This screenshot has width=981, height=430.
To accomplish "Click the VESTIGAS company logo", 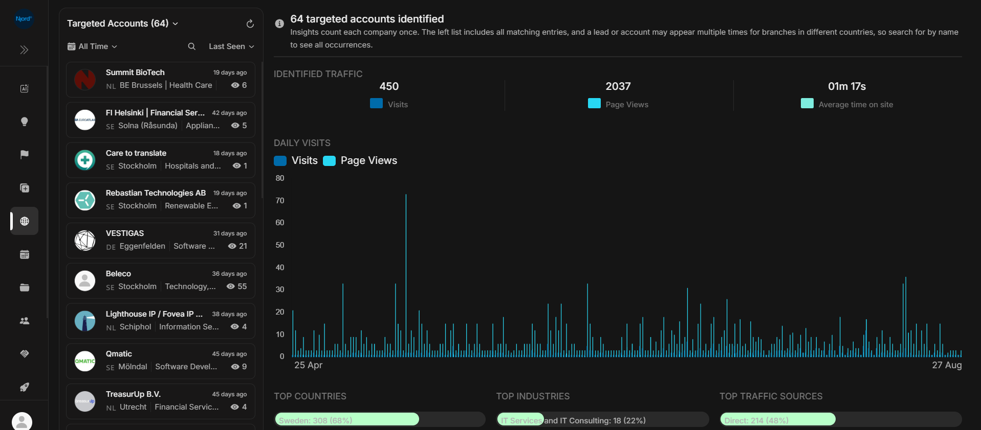I will (85, 241).
